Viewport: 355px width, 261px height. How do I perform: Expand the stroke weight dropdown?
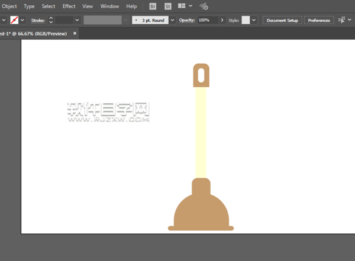78,20
